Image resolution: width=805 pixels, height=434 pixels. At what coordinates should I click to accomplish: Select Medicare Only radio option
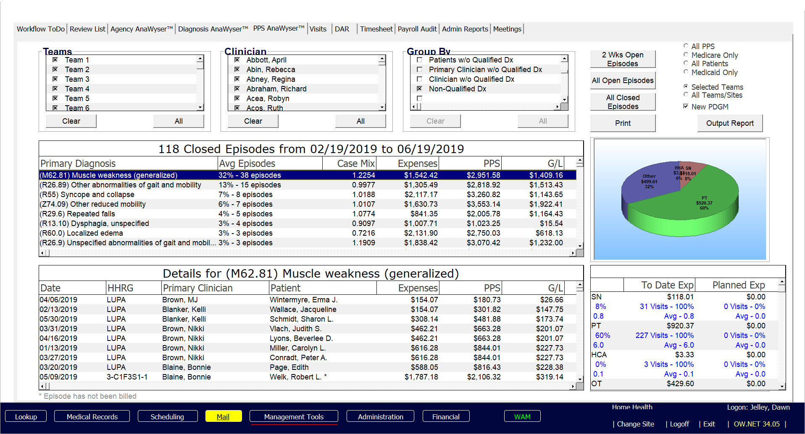click(x=686, y=55)
